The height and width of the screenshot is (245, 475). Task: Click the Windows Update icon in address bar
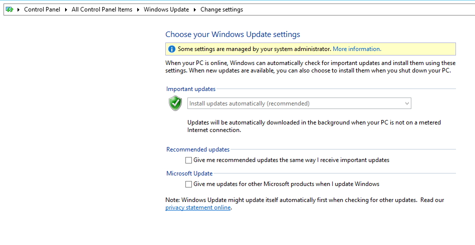click(10, 9)
